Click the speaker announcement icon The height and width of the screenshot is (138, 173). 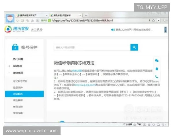pyautogui.click(x=113, y=30)
